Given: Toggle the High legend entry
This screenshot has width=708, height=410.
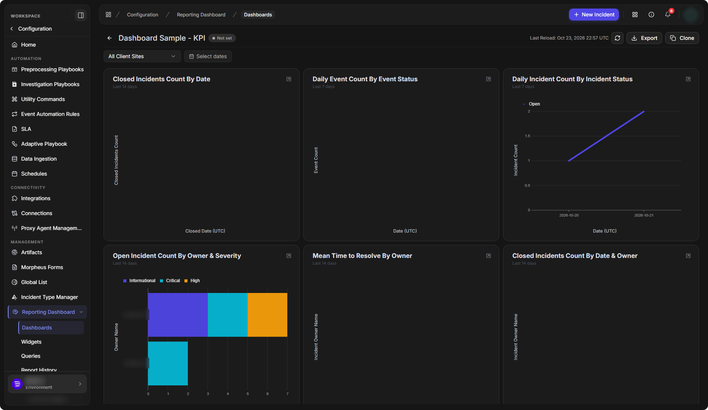Looking at the screenshot, I should click(x=192, y=281).
